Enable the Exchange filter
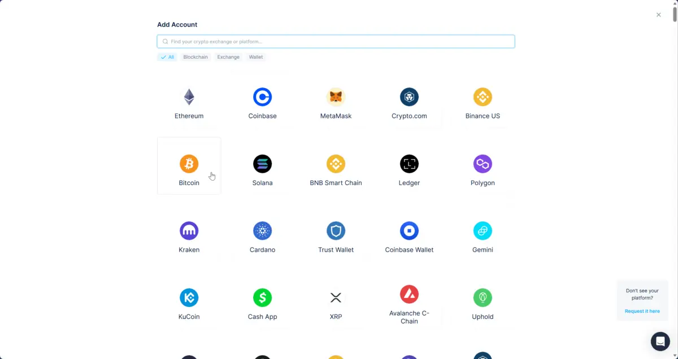This screenshot has height=359, width=678. pos(228,56)
